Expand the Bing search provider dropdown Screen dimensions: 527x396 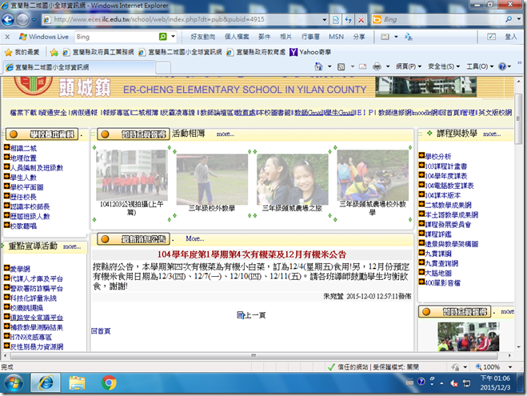click(519, 19)
